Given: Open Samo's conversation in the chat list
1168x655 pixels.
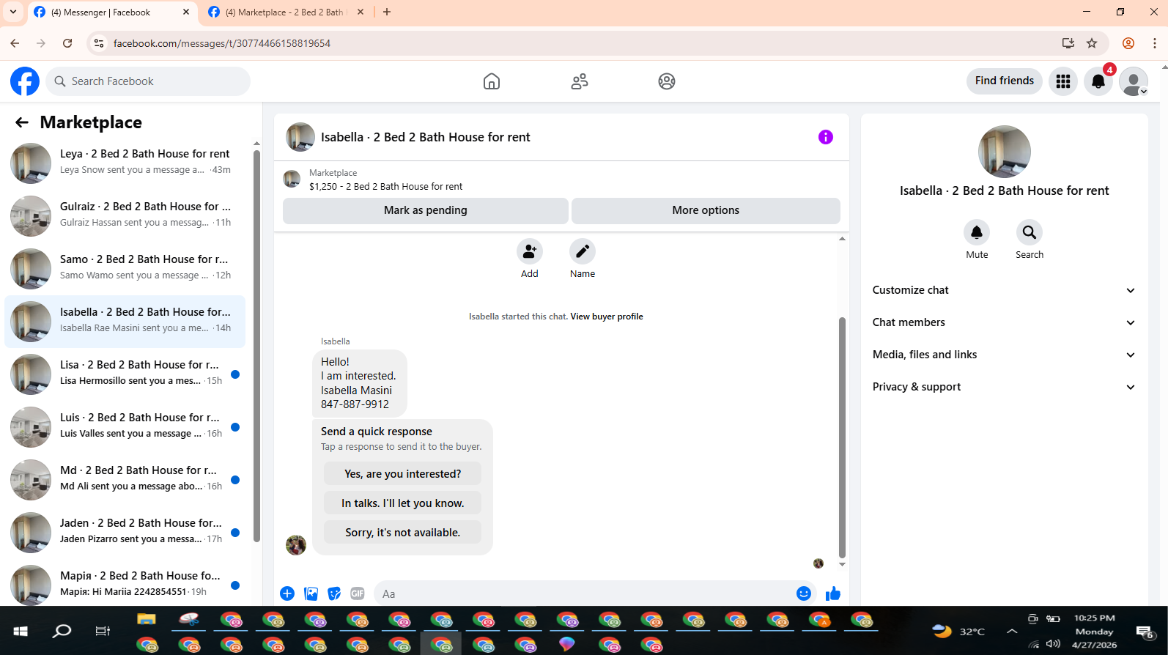Looking at the screenshot, I should (x=125, y=267).
